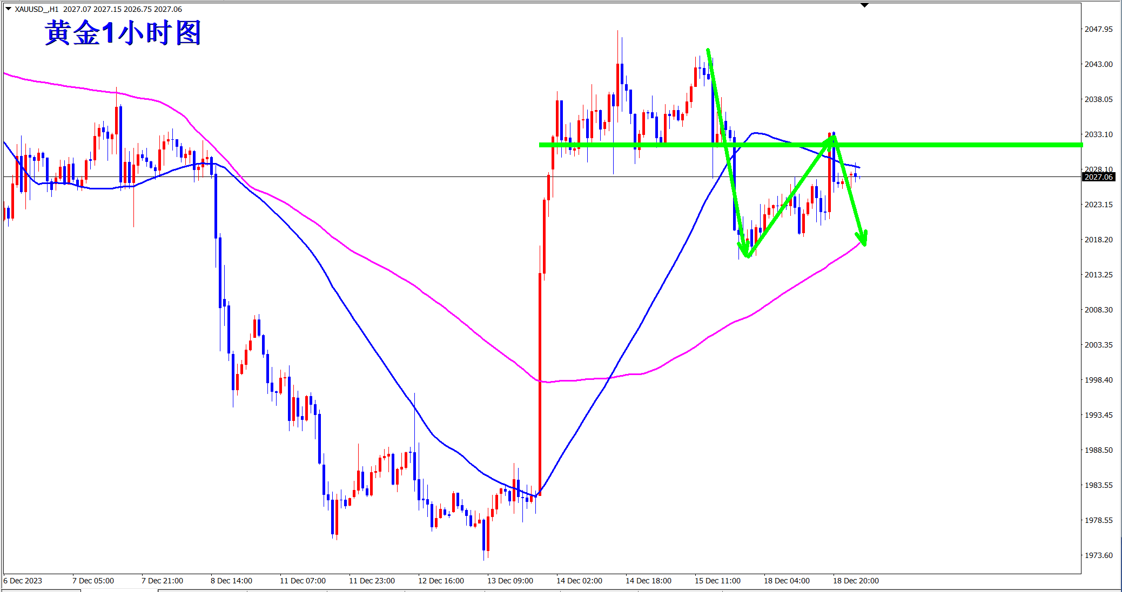Click the green zigzag peak near 18 Dec 20:00

[834, 138]
